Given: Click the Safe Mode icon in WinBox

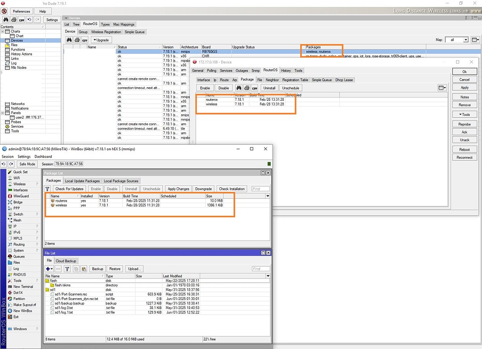Looking at the screenshot, I should pos(27,164).
